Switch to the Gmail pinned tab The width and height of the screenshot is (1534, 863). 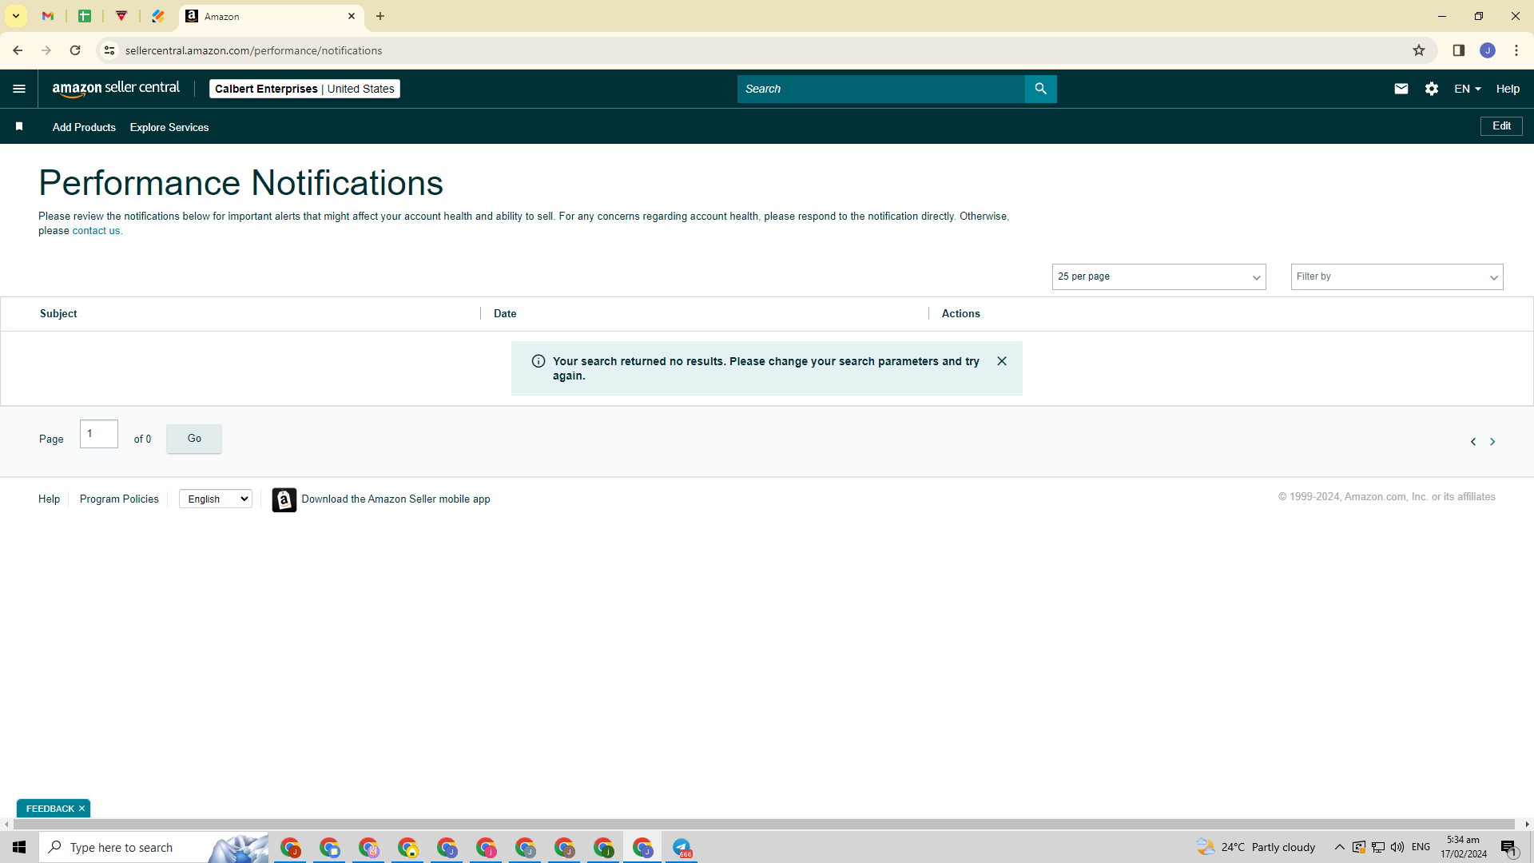click(48, 16)
